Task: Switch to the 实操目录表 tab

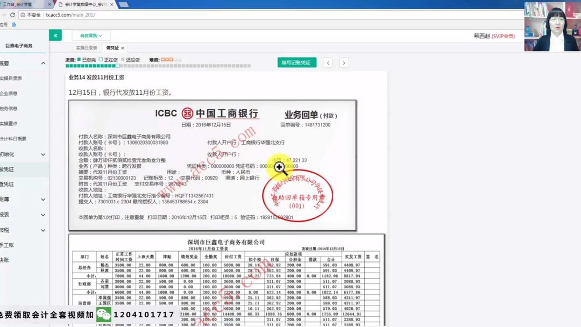Action: pos(86,47)
